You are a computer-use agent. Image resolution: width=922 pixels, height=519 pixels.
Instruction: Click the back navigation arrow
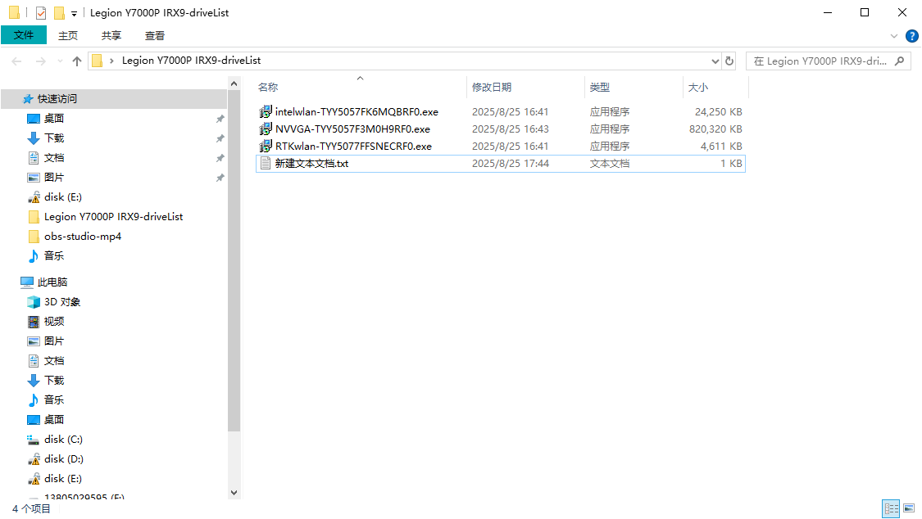point(16,61)
